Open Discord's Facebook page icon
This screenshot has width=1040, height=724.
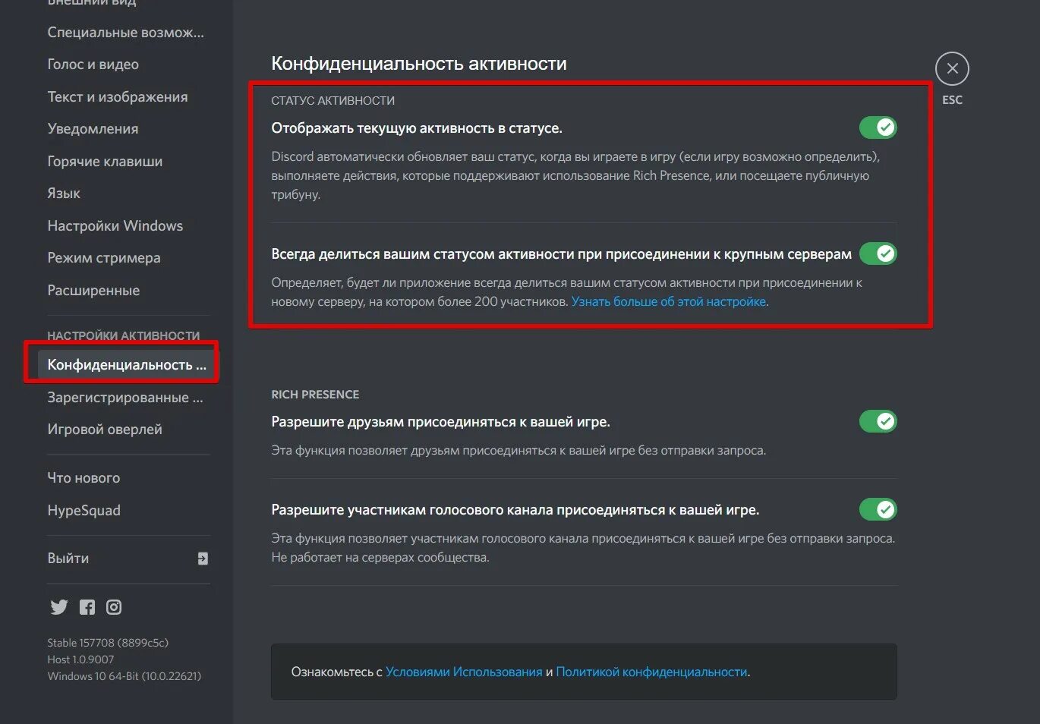click(x=87, y=607)
